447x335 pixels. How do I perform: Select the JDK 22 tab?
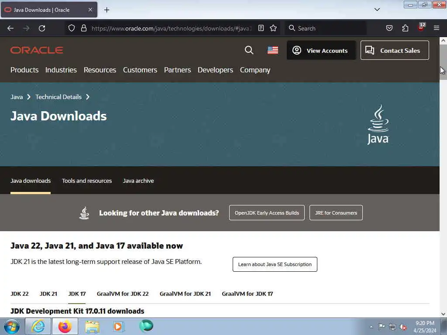coord(19,294)
